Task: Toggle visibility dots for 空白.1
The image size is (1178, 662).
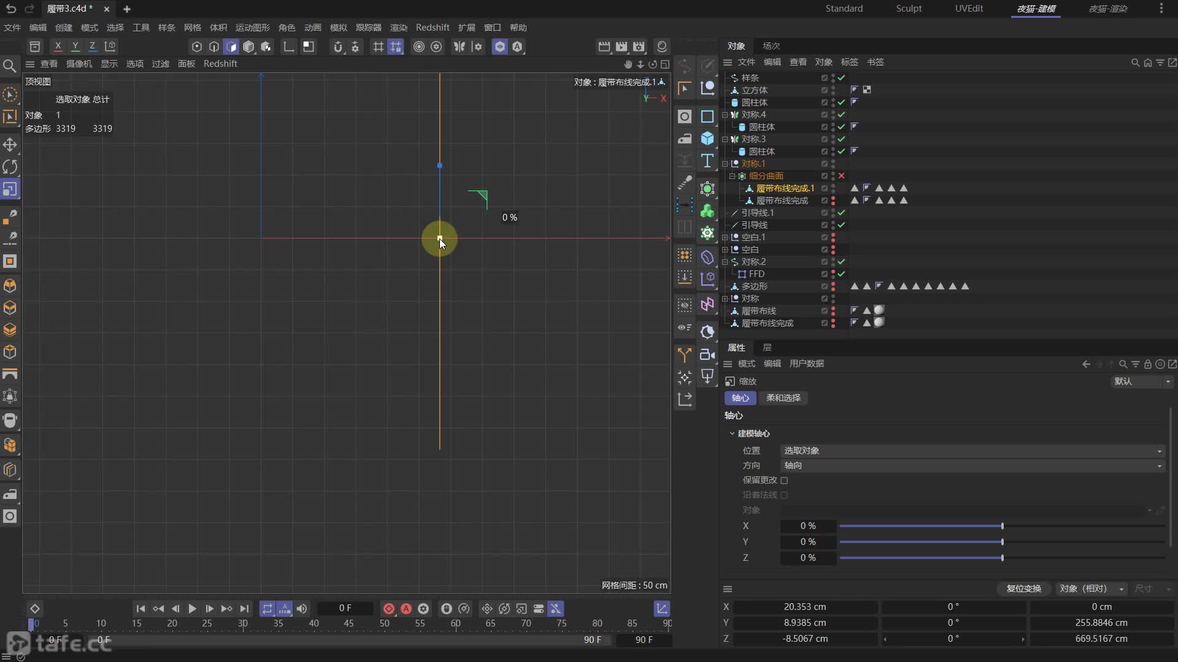Action: [x=833, y=237]
